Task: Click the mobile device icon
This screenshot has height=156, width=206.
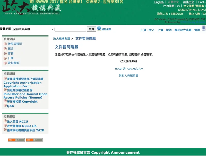Action: tap(203, 28)
